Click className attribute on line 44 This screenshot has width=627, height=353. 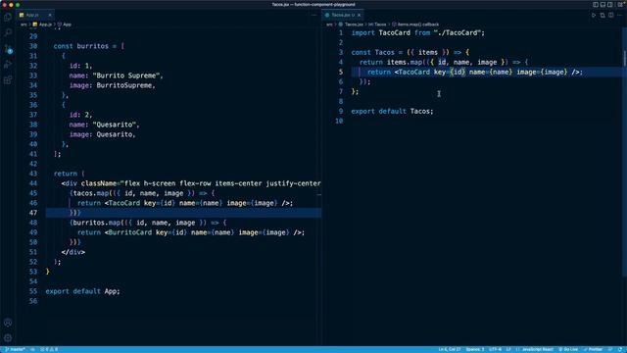pos(99,183)
